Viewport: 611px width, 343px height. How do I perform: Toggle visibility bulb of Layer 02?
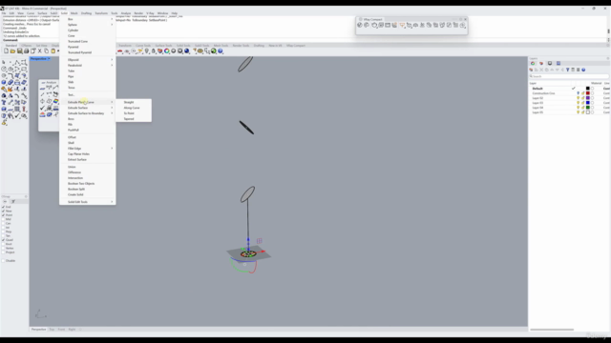point(579,98)
